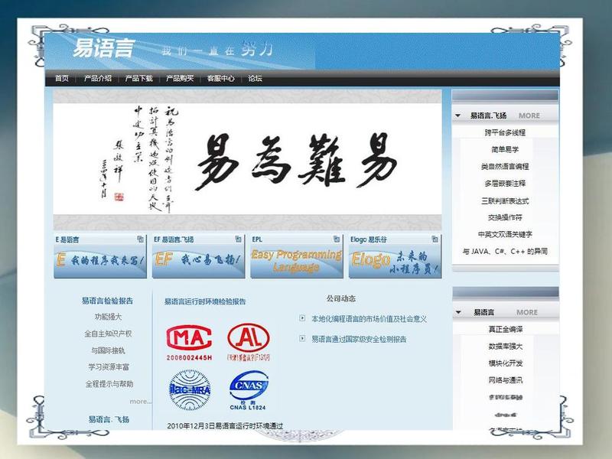Click the 交换操作符 entry

(x=505, y=217)
